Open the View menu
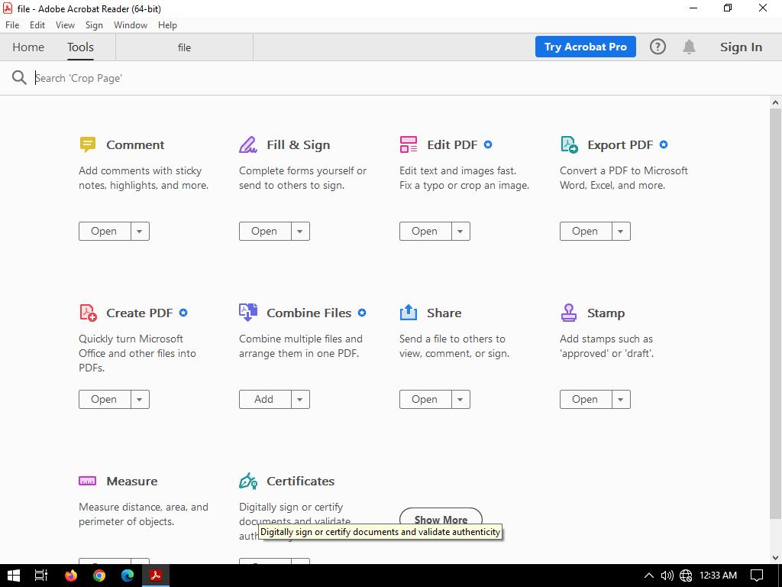Image resolution: width=782 pixels, height=587 pixels. [65, 24]
